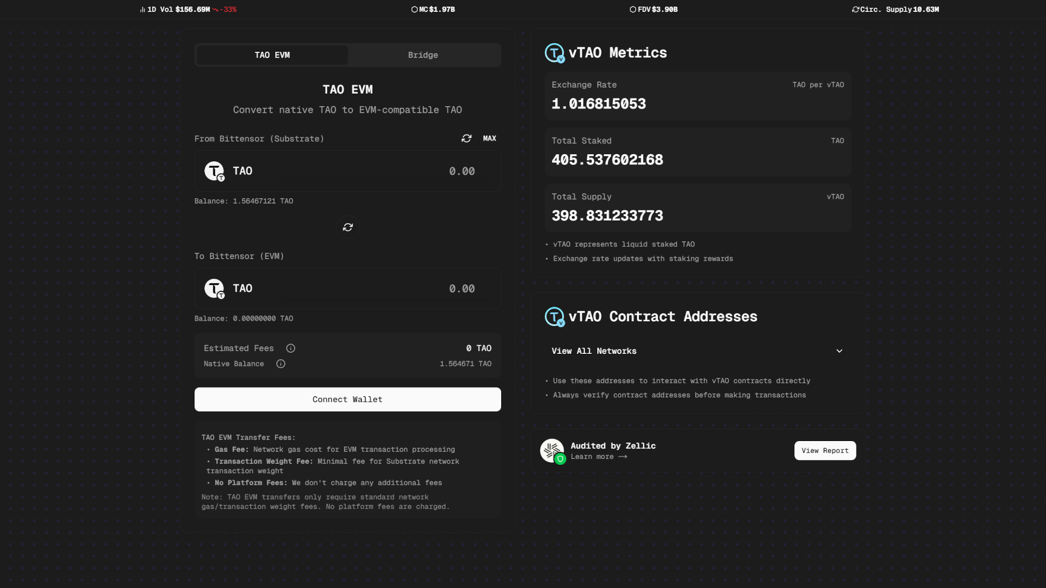This screenshot has width=1046, height=588.
Task: Click the vTAO Contract Addresses logo icon
Action: tap(554, 316)
